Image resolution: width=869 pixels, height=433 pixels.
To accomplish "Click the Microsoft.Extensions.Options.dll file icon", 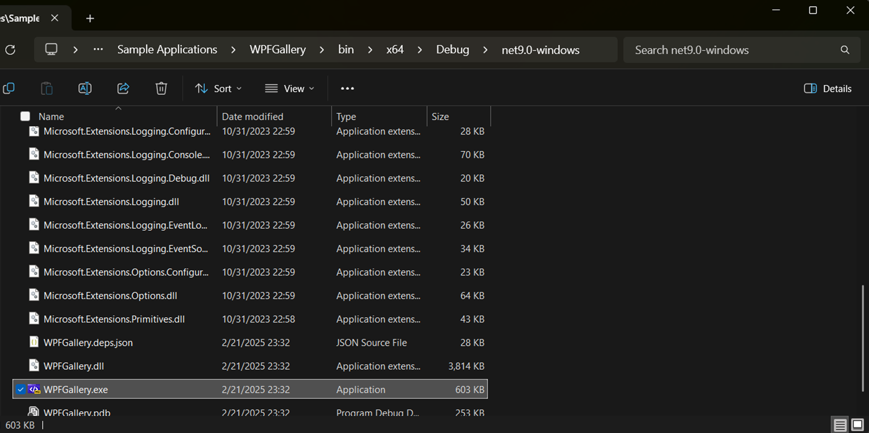I will click(x=34, y=295).
